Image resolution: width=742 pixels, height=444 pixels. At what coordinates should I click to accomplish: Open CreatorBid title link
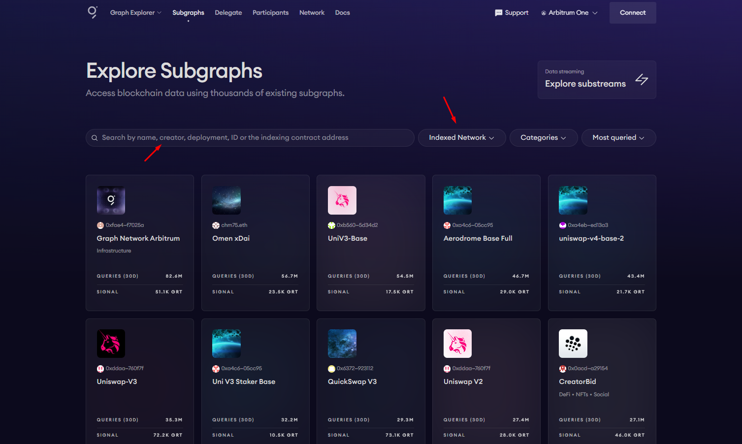578,381
